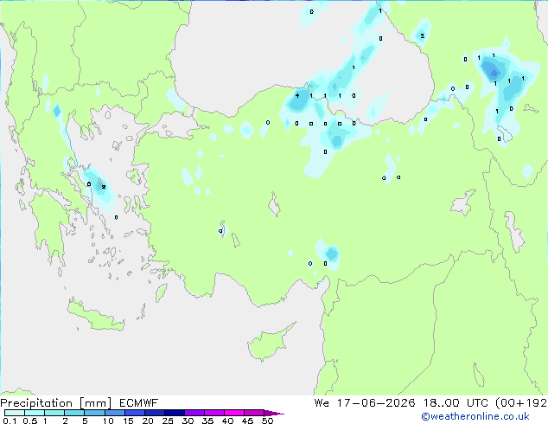Select the 30–35 mm purple legend swatch
This screenshot has height=424, width=548.
(194, 413)
